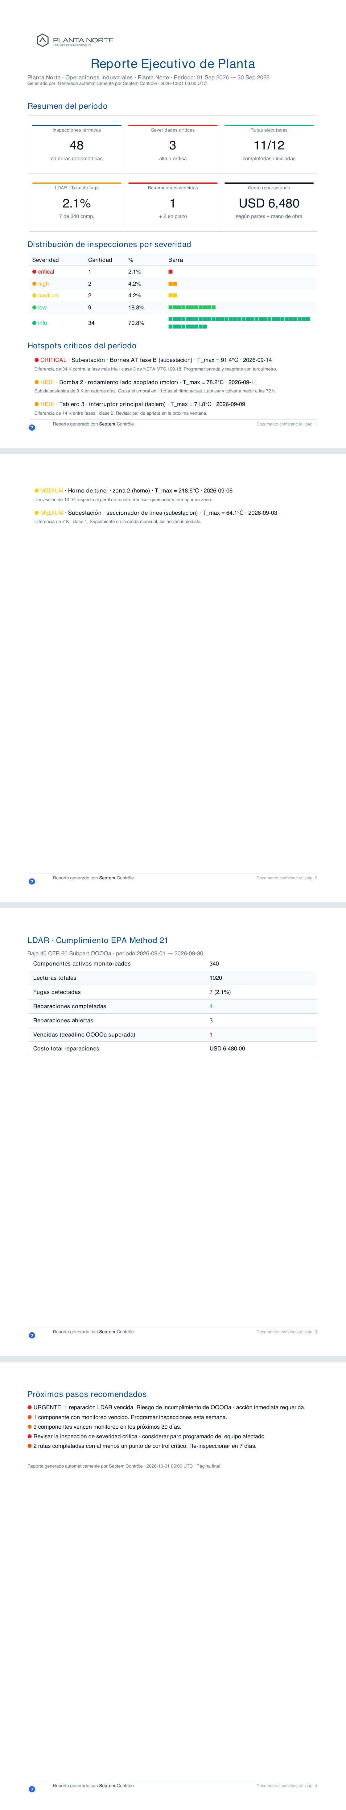Click the yellow dot of MEDIUM seccionador de línea hotspot
The height and width of the screenshot is (1810, 346).
click(x=36, y=513)
